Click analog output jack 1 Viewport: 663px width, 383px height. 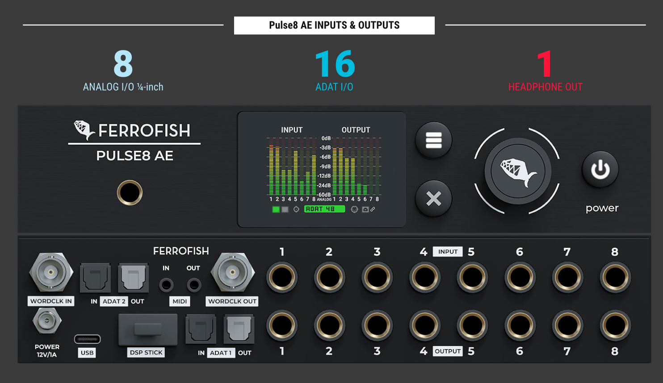[x=282, y=325]
